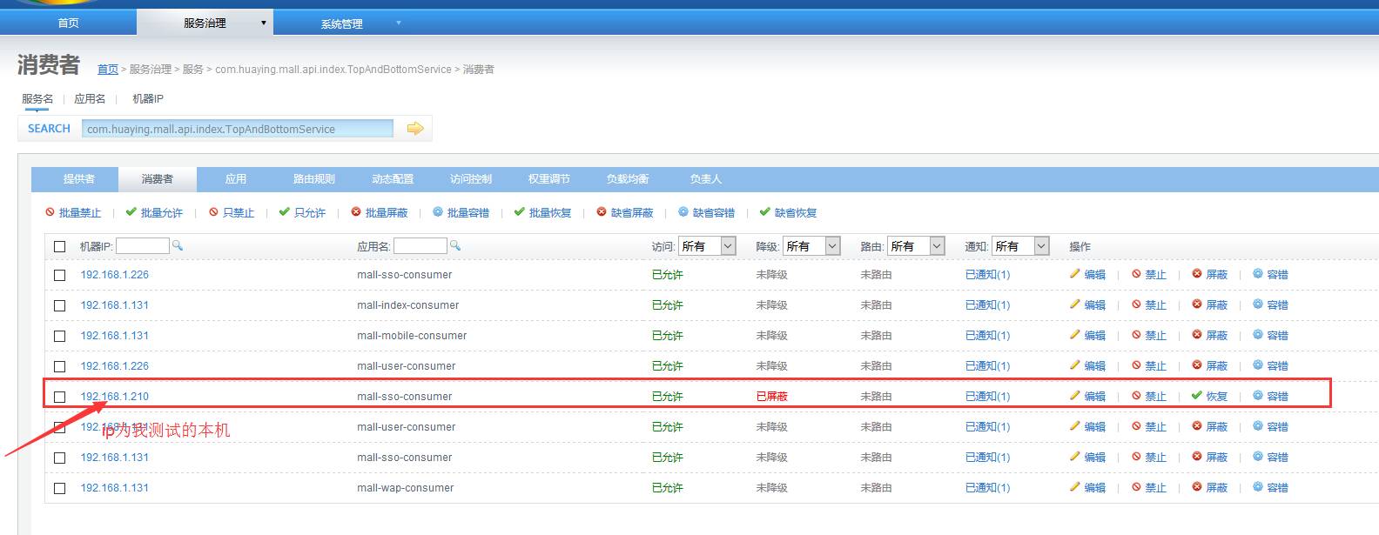Click 批量禁止 batch forbid action
This screenshot has width=1379, height=535.
click(x=73, y=213)
